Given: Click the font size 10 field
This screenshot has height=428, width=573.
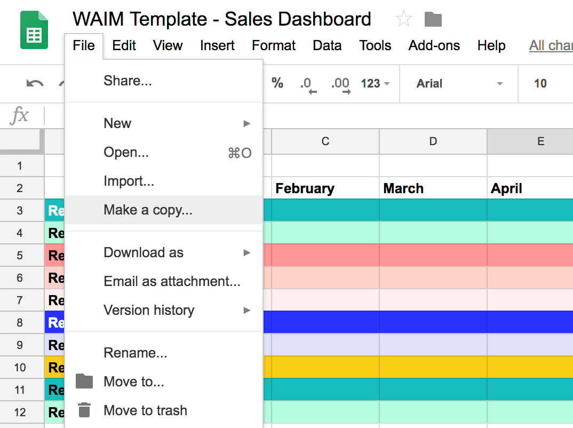Looking at the screenshot, I should coord(540,84).
